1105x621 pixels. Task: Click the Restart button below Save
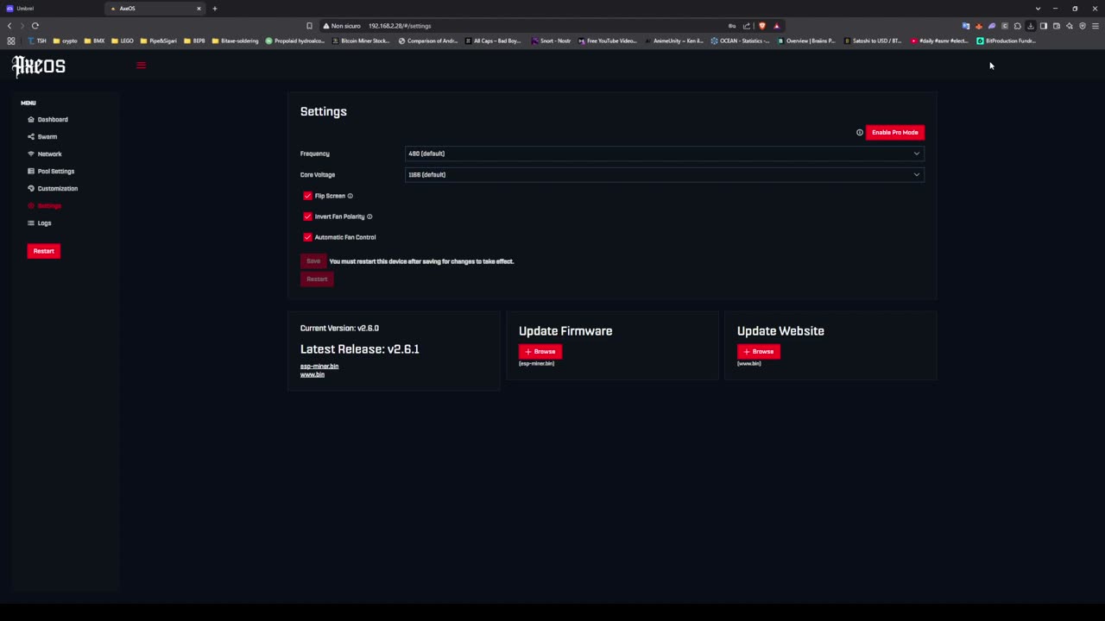pyautogui.click(x=317, y=279)
